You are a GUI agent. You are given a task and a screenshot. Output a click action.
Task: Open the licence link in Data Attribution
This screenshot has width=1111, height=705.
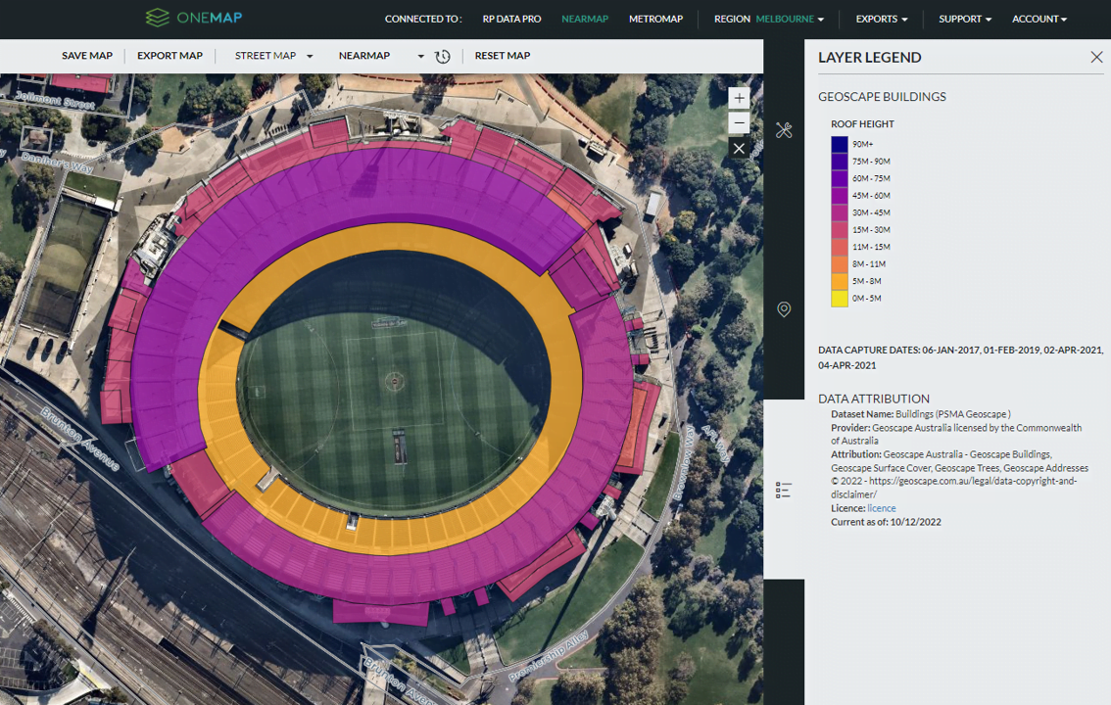(x=881, y=508)
